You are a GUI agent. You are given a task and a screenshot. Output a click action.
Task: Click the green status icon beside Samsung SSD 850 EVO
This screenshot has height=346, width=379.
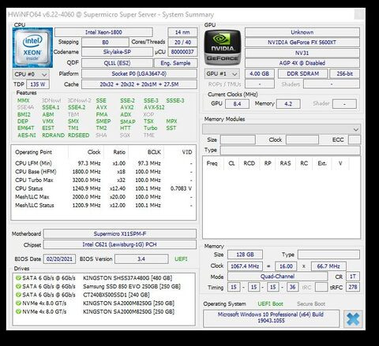click(x=18, y=286)
